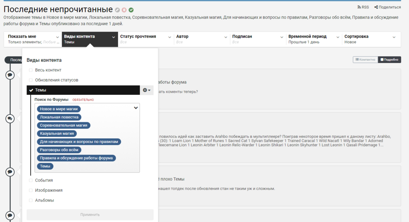This screenshot has height=222, width=409.
Task: Click the red delete icon beside the title
Action: coord(124,10)
